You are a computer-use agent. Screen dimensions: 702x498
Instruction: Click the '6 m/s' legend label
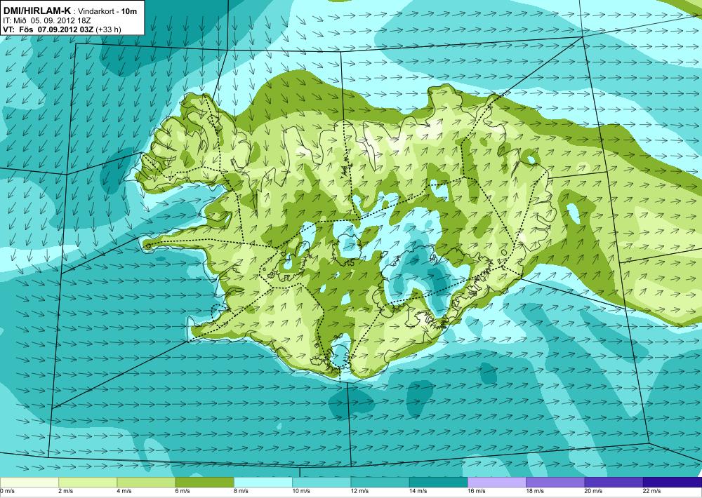pos(183,491)
